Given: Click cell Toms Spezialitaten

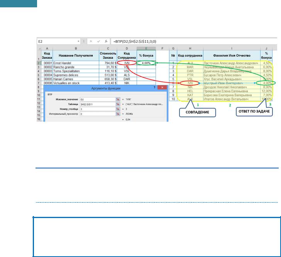Looking at the screenshot, I should click(76, 71).
